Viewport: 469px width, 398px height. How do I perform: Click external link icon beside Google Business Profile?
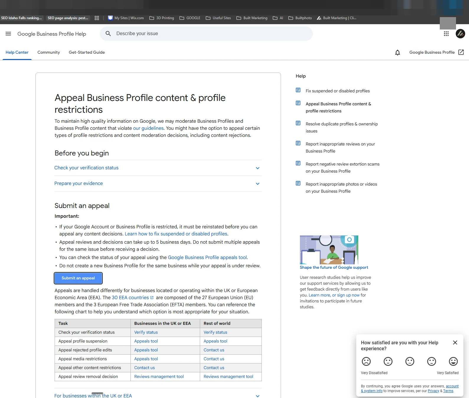(461, 52)
